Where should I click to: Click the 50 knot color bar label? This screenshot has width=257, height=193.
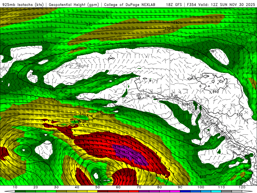[x=98, y=187]
